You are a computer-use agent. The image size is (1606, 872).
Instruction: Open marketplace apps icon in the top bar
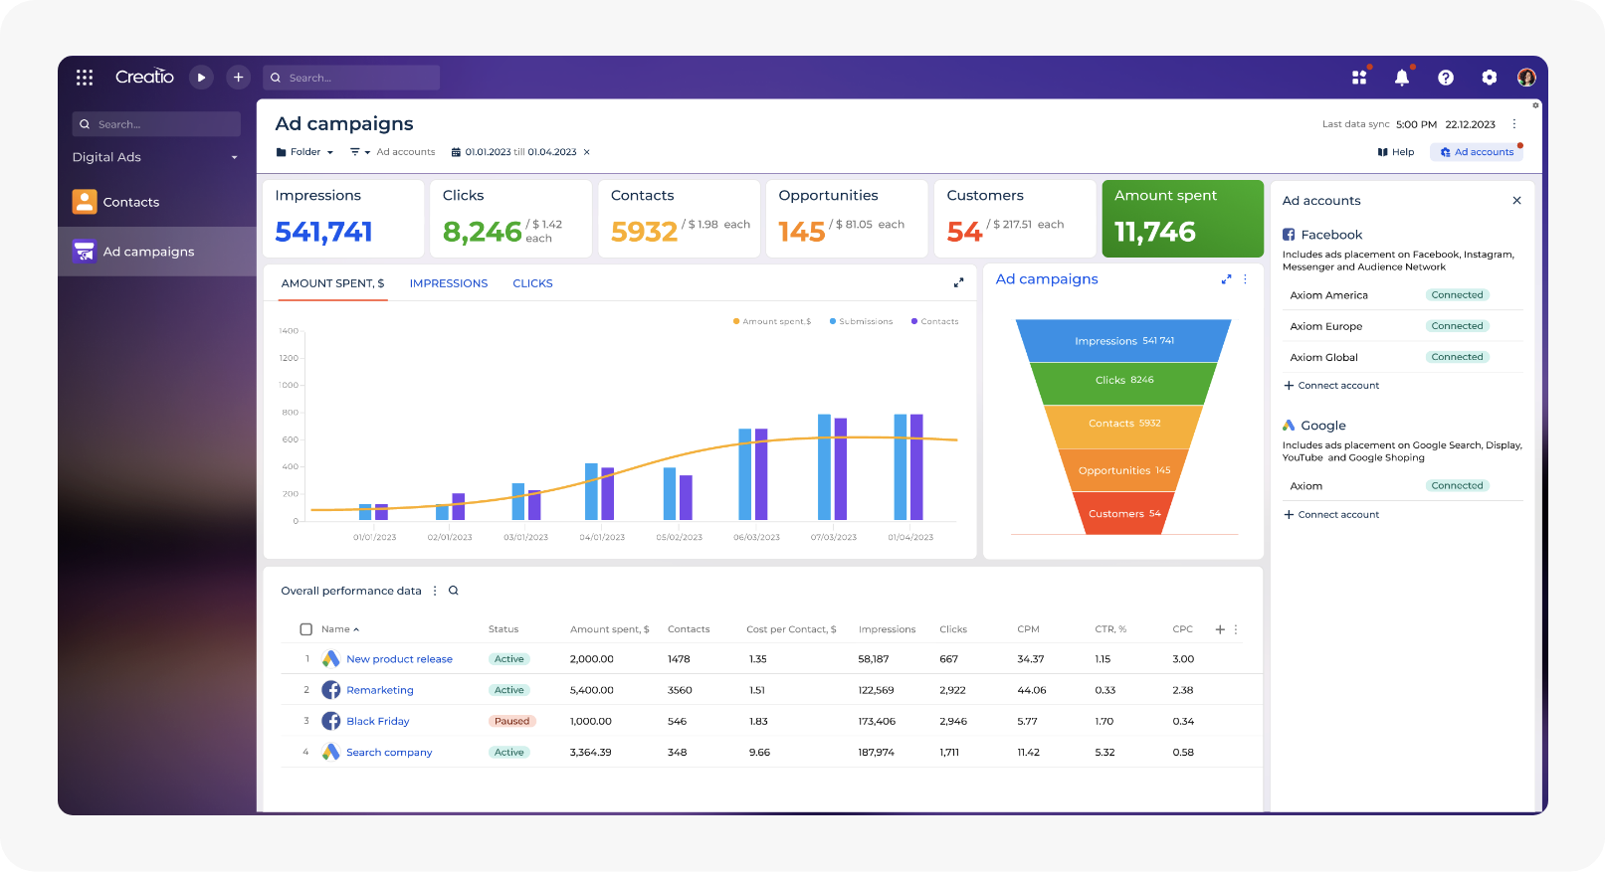1359,78
